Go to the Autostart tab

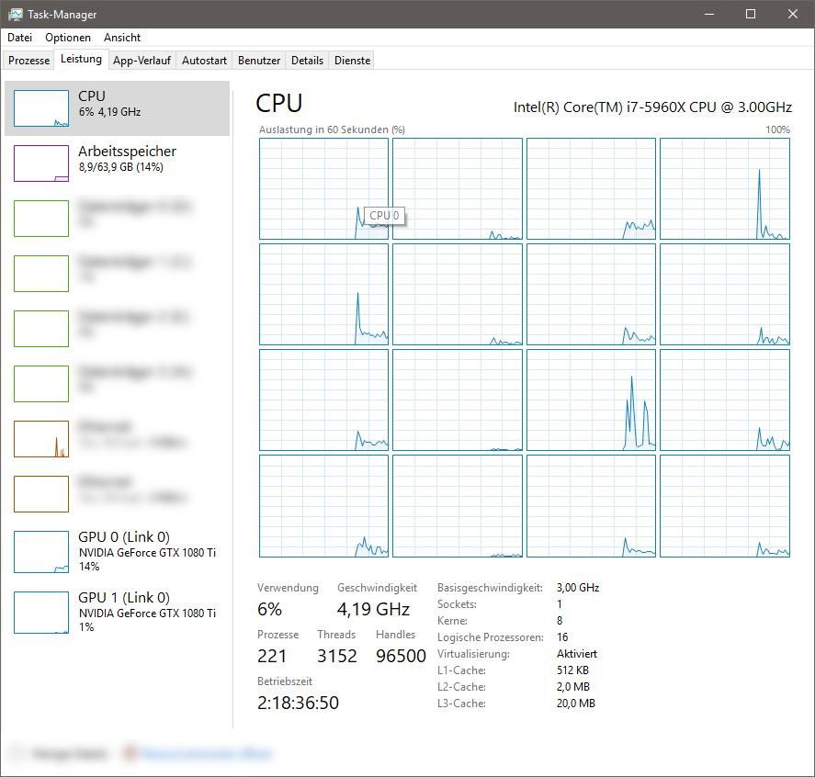pos(204,61)
